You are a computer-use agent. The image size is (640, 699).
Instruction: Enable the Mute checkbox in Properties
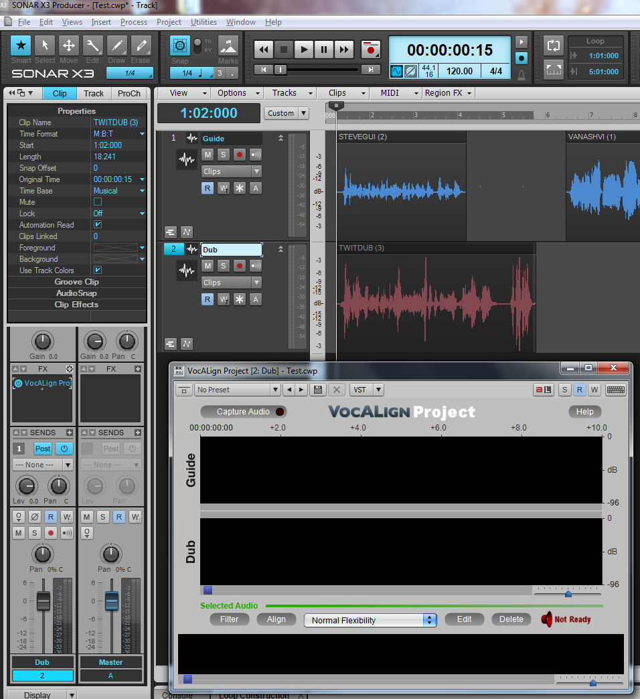coord(98,202)
